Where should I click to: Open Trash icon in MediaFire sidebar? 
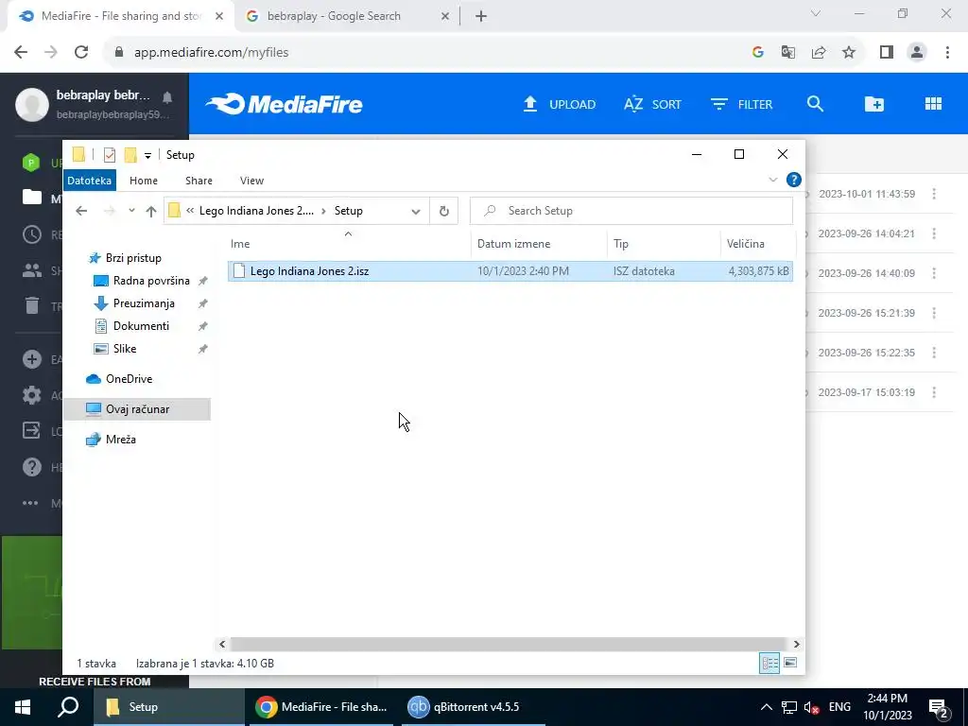click(x=32, y=305)
